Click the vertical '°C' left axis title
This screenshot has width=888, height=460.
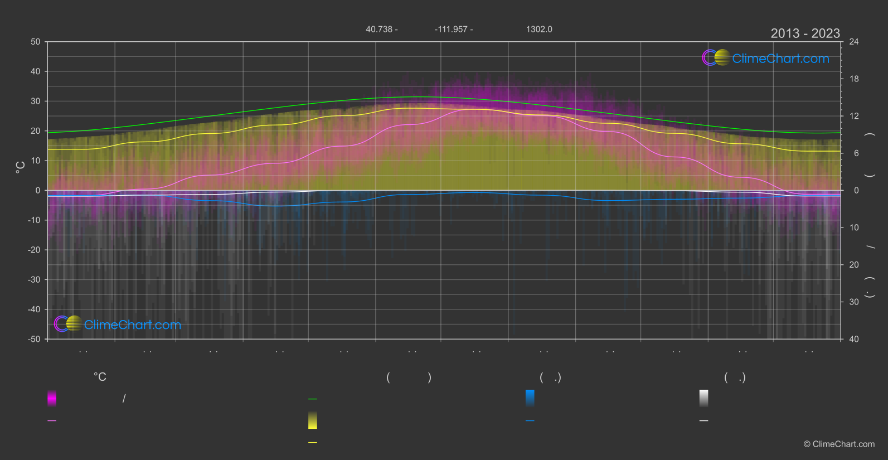pyautogui.click(x=21, y=167)
